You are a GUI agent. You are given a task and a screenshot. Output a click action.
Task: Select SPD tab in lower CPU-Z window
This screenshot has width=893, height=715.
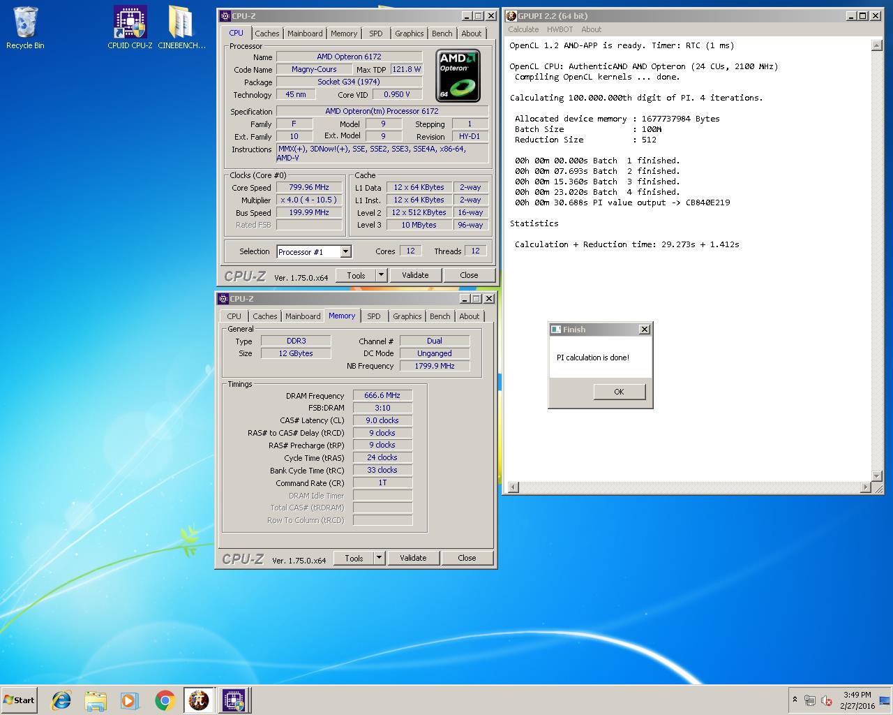tap(374, 316)
